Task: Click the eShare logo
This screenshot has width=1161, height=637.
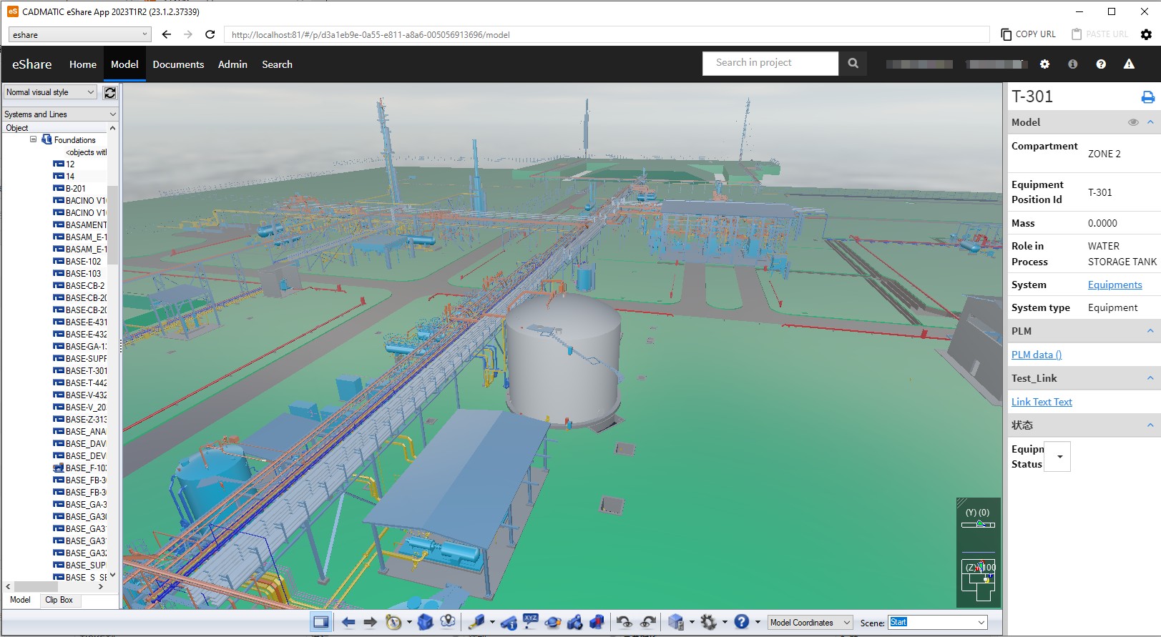Action: 32,64
